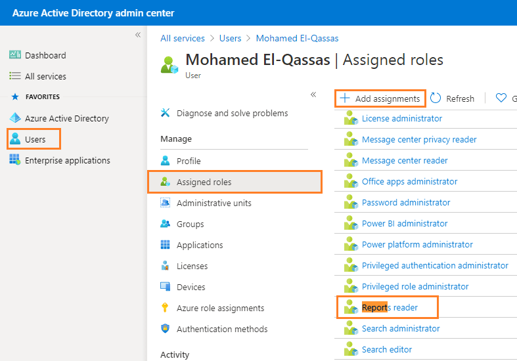The image size is (517, 361).
Task: Click the Licenses icon
Action: [165, 265]
